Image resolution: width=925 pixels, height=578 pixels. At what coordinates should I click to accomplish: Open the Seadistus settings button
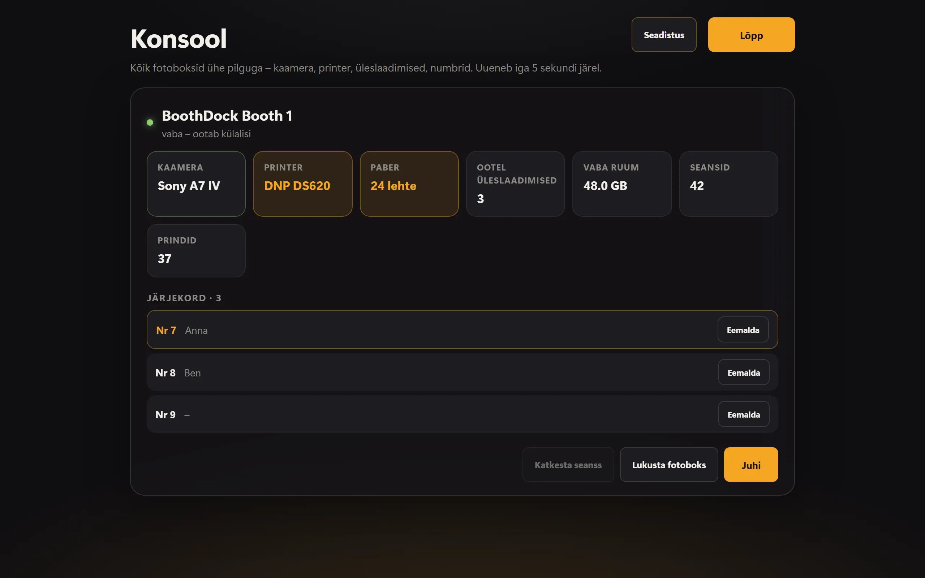coord(663,35)
